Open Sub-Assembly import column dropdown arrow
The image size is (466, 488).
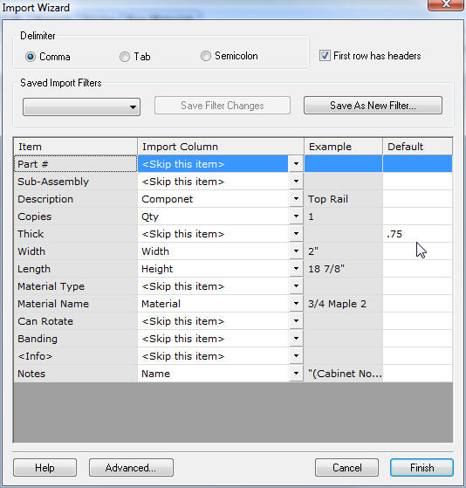tap(296, 181)
